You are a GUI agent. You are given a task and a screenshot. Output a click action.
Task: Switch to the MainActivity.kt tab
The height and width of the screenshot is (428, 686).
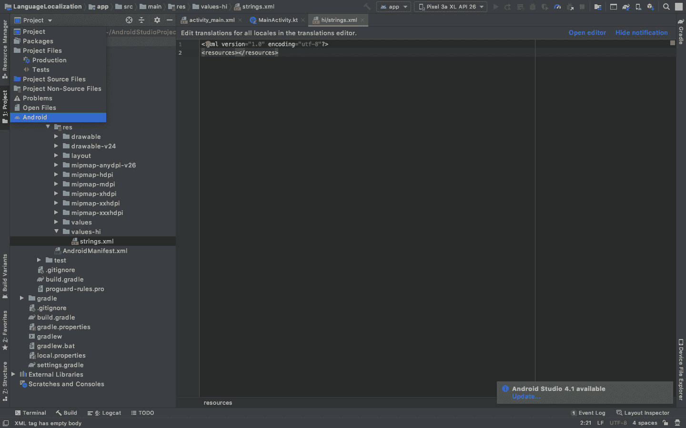[x=277, y=20]
